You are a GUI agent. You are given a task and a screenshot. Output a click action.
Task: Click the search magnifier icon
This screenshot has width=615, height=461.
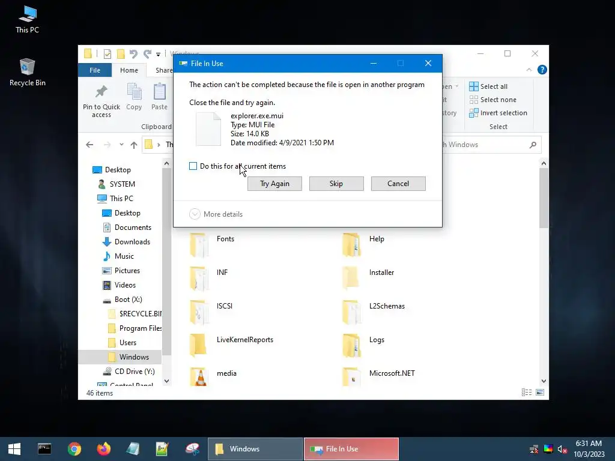[533, 145]
